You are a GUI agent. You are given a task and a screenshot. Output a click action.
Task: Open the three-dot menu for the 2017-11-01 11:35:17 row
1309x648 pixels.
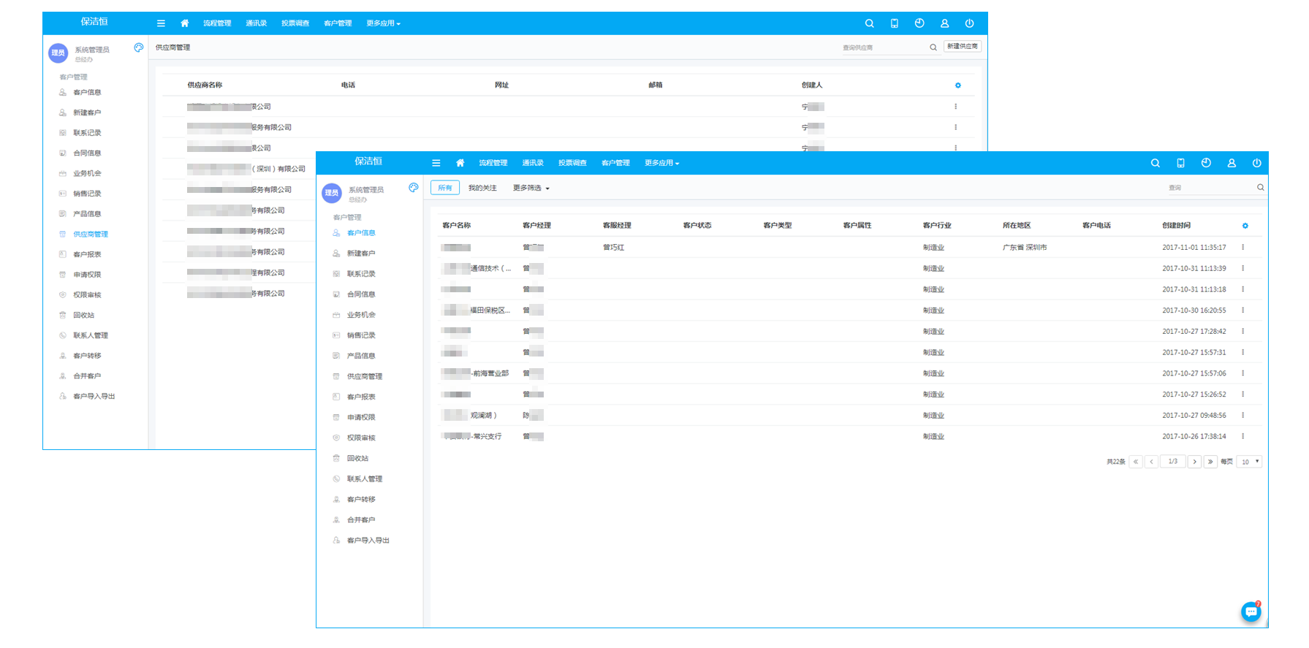click(1242, 248)
